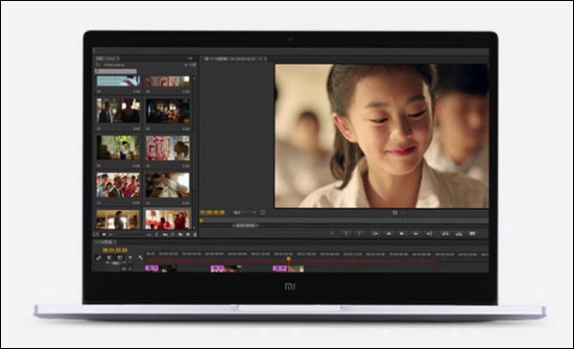574x349 pixels.
Task: Toggle Snap in the timeline toolbar
Action: [x=109, y=258]
